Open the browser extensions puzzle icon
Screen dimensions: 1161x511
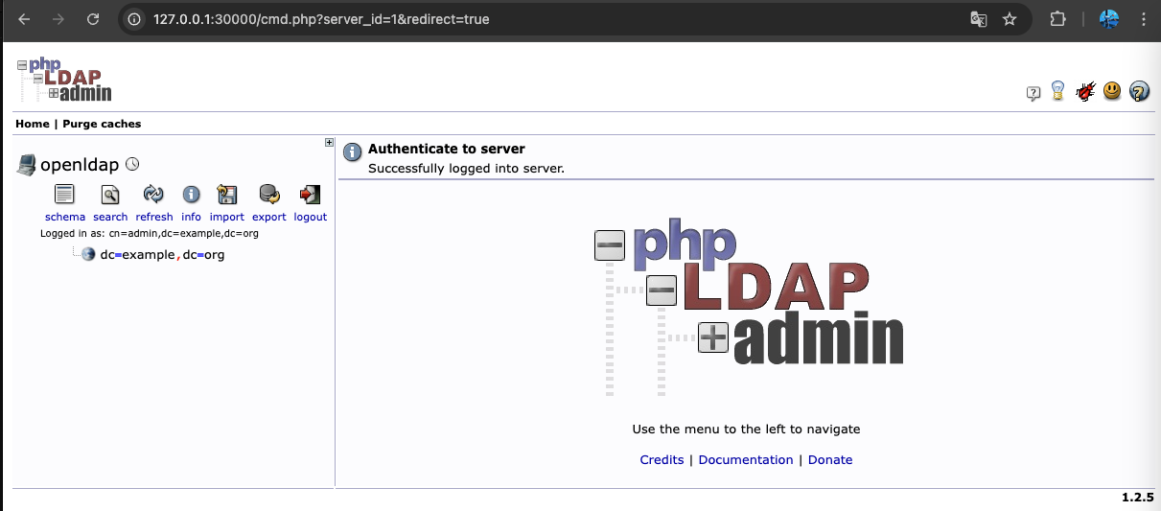pos(1057,19)
